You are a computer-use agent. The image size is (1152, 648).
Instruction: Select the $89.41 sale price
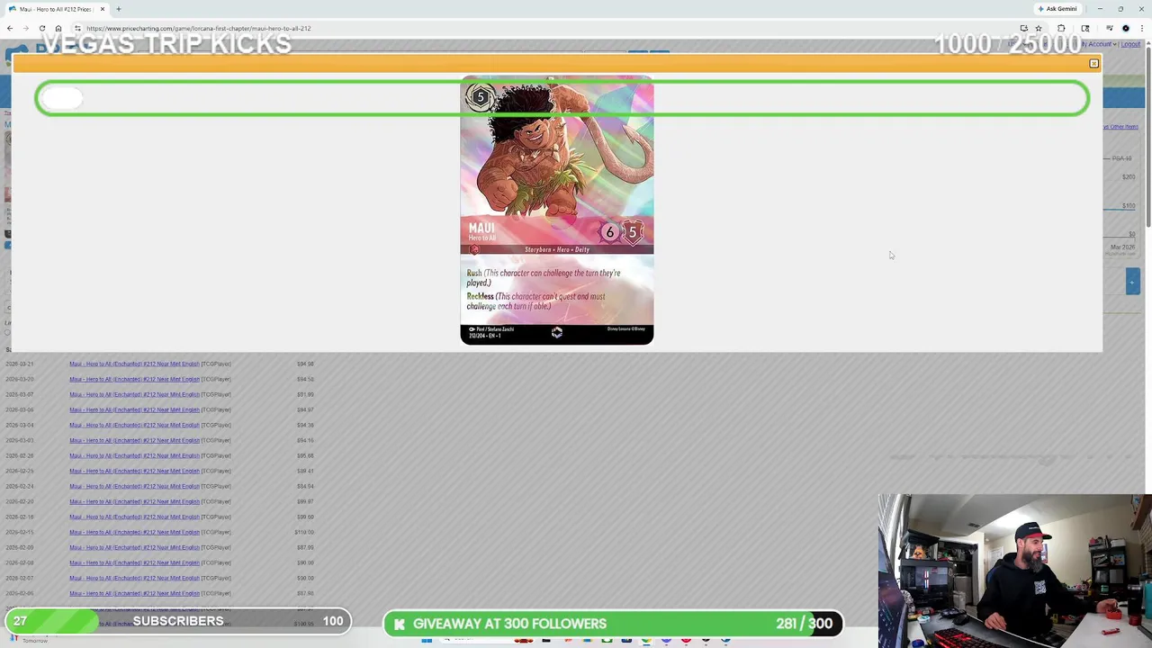pos(305,471)
